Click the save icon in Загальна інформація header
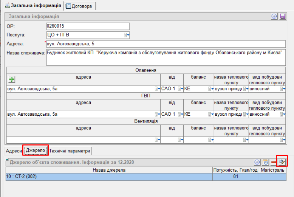The image size is (294, 197). (x=282, y=16)
